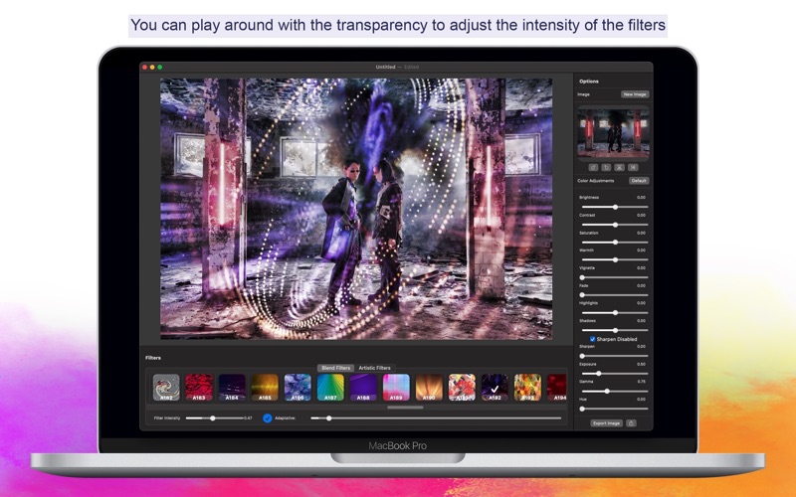
Task: Click the share icon beside Export Image
Action: click(631, 423)
